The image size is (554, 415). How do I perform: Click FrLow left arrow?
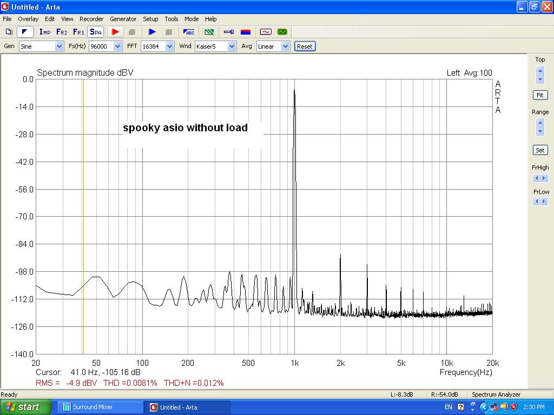pos(537,202)
